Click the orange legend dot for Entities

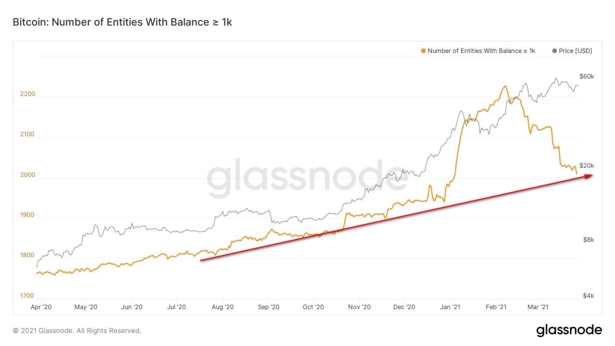423,51
